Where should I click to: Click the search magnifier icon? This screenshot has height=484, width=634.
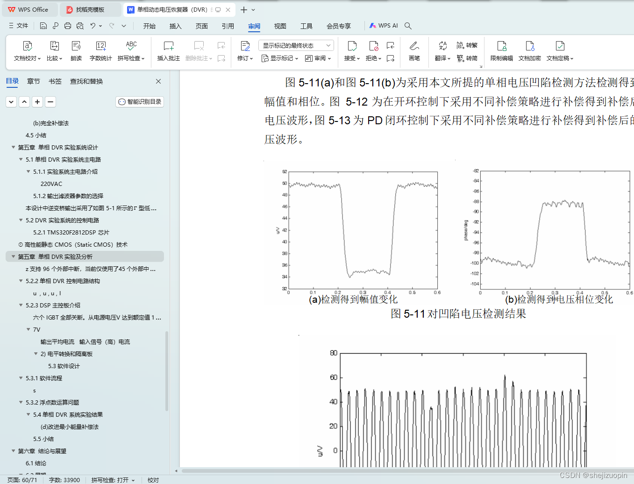pyautogui.click(x=408, y=26)
